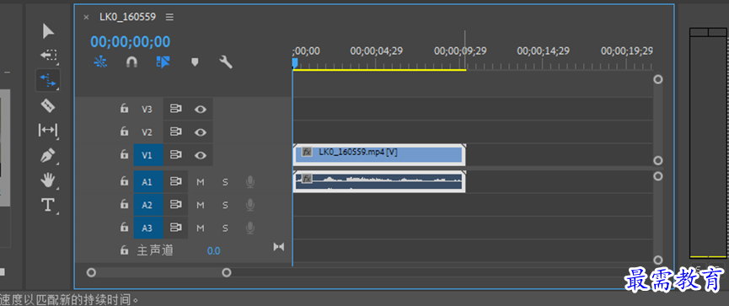Select the LK0_160559 sequence tab
729x306 pixels.
tap(127, 17)
